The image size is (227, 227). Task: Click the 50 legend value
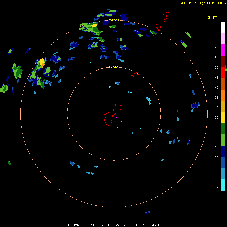217,68
